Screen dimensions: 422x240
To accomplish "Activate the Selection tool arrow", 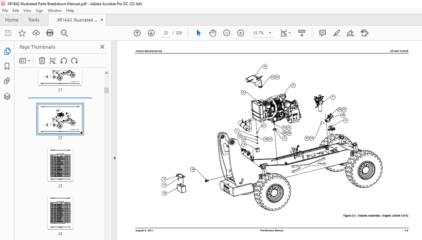I will click(x=198, y=33).
